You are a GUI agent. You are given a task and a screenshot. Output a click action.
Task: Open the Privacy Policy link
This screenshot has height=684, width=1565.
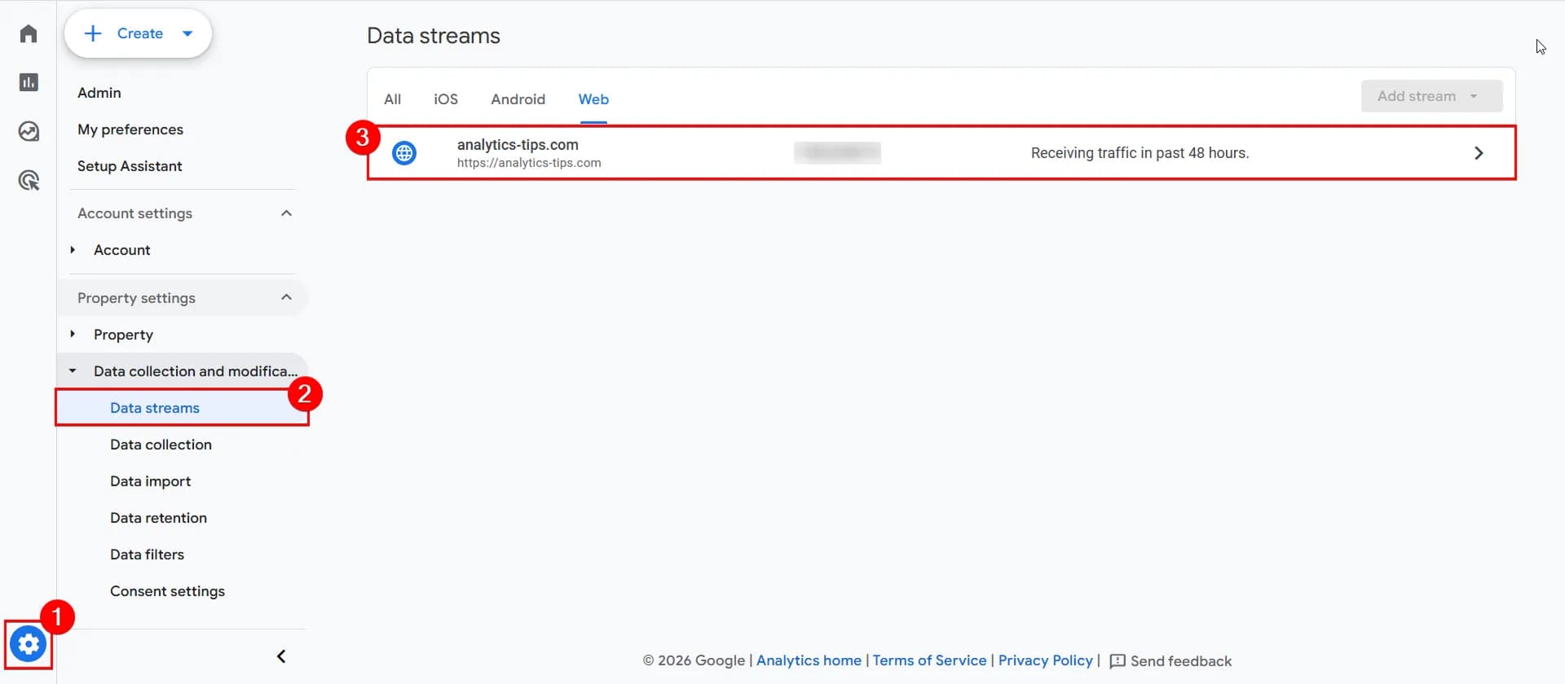(x=1046, y=660)
